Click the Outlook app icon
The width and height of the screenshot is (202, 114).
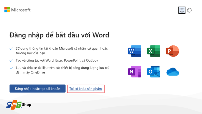pyautogui.click(x=154, y=71)
